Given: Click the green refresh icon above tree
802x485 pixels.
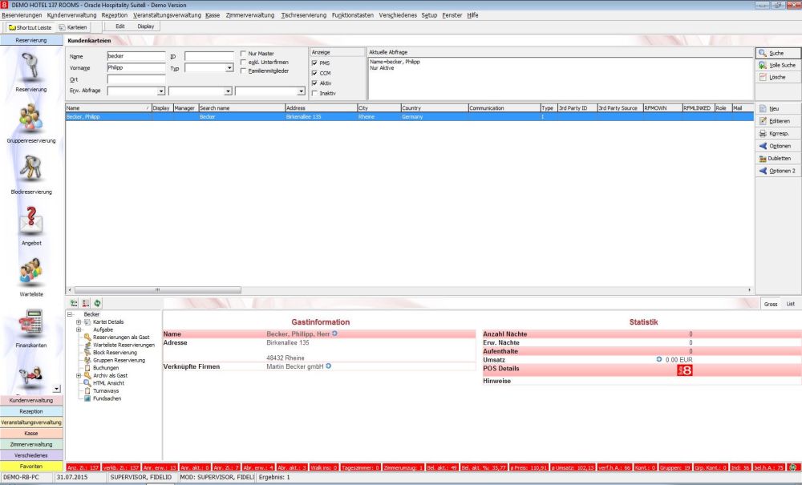Looking at the screenshot, I should [97, 303].
